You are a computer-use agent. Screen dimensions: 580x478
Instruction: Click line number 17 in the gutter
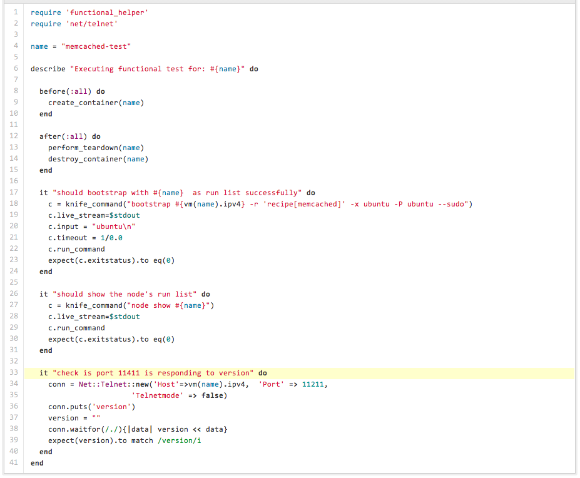[14, 193]
